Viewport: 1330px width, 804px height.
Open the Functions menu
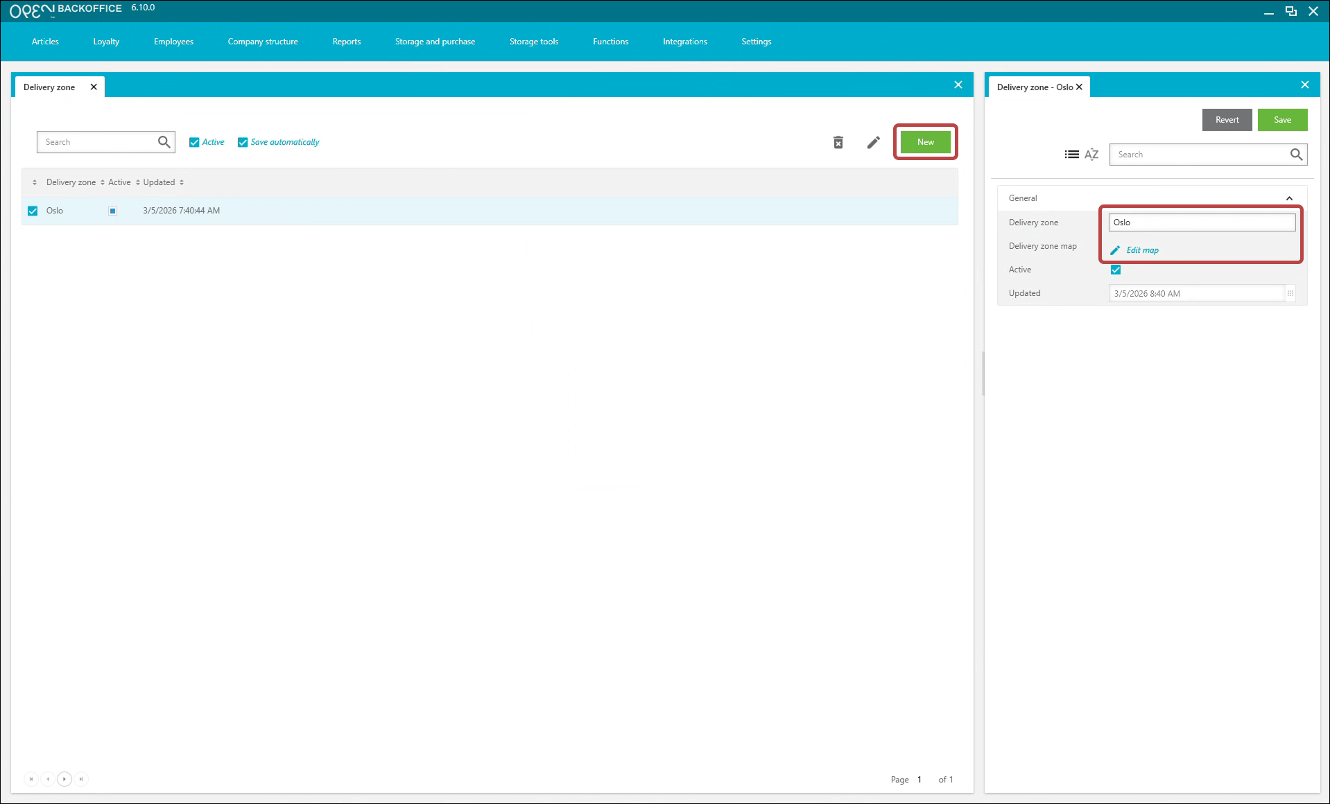[x=610, y=42]
